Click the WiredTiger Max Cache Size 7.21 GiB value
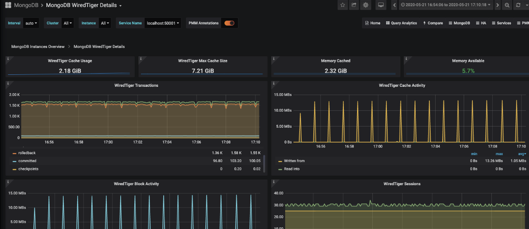The image size is (529, 229). [x=203, y=71]
